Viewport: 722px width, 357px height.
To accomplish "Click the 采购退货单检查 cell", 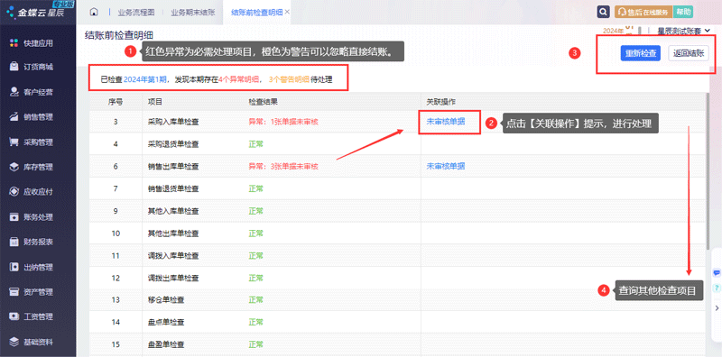I will click(173, 144).
